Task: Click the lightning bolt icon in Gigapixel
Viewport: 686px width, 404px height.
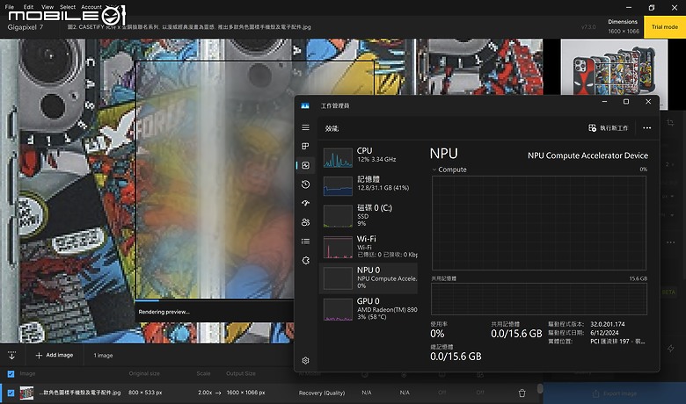Action: (x=671, y=348)
